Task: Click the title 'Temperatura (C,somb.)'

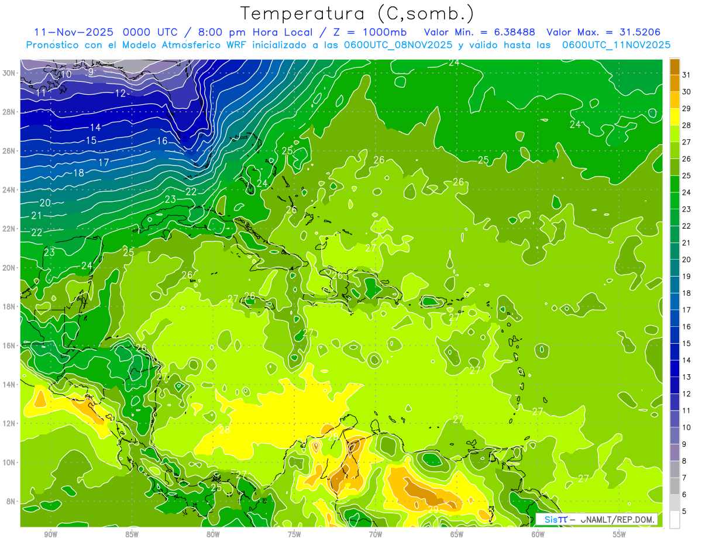Action: point(357,13)
